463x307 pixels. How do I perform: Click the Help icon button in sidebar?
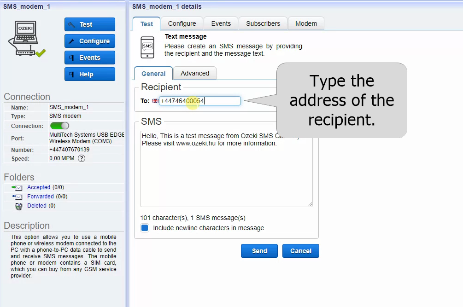point(71,74)
